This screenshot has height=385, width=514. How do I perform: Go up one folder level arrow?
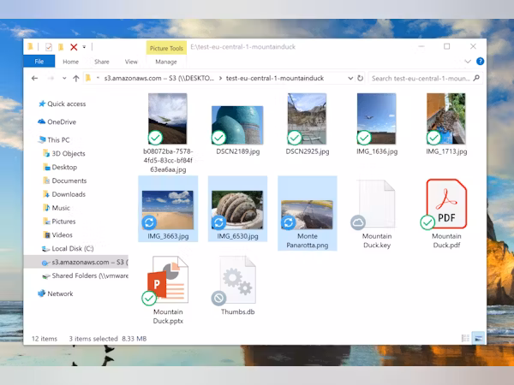click(76, 78)
